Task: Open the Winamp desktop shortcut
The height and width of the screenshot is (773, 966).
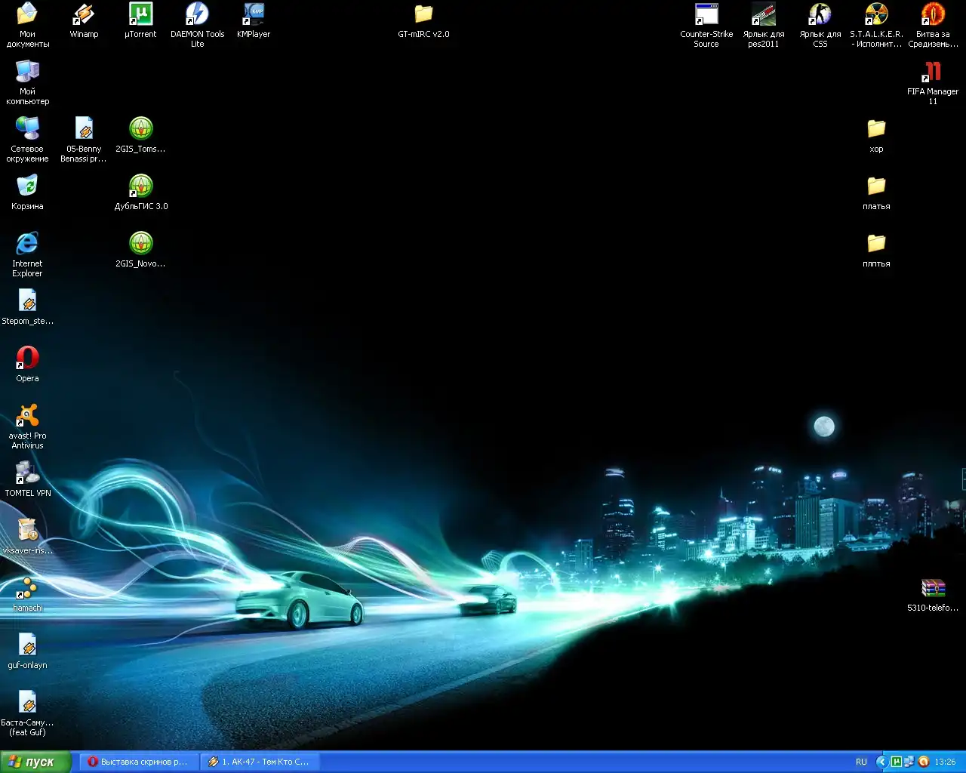Action: (84, 14)
